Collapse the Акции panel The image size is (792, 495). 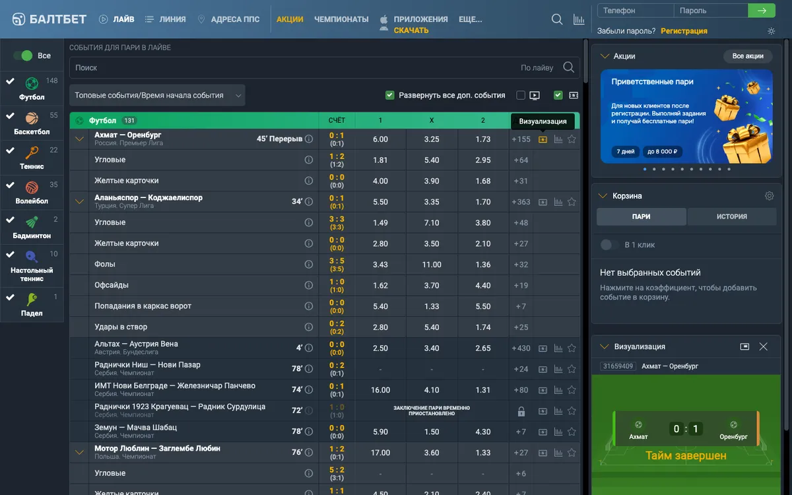coord(604,56)
